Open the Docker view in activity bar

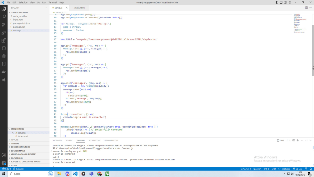point(4,72)
